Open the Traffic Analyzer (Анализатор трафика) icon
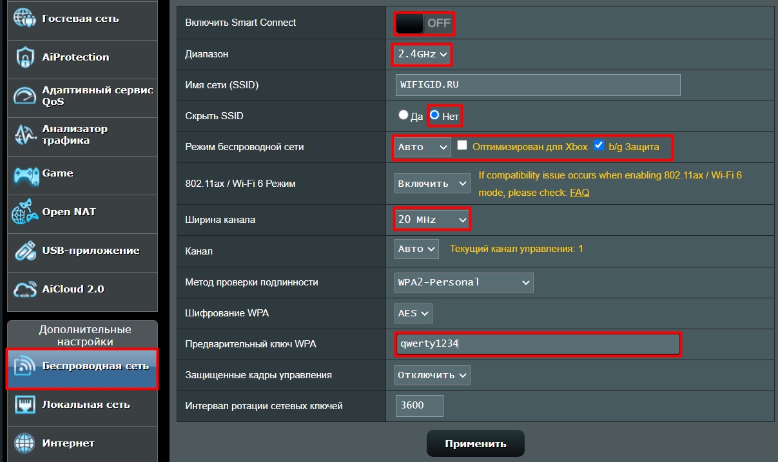Viewport: 778px width, 462px height. [25, 135]
